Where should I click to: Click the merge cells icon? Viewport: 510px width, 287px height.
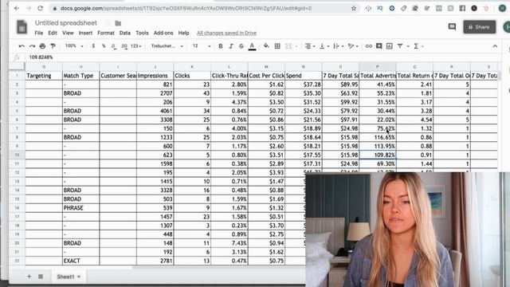288,46
